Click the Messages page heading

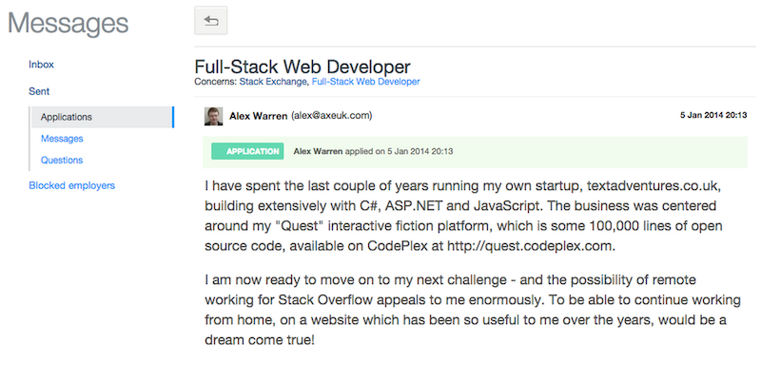[x=68, y=23]
